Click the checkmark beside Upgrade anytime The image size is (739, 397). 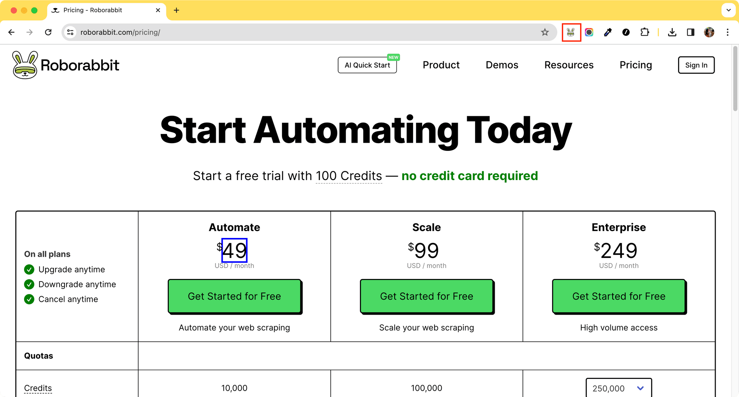(x=29, y=269)
